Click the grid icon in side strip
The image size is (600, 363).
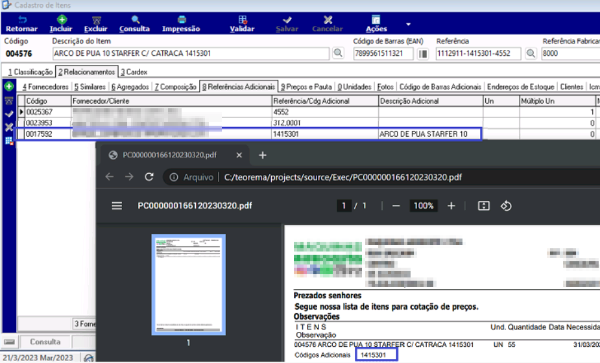(x=9, y=141)
